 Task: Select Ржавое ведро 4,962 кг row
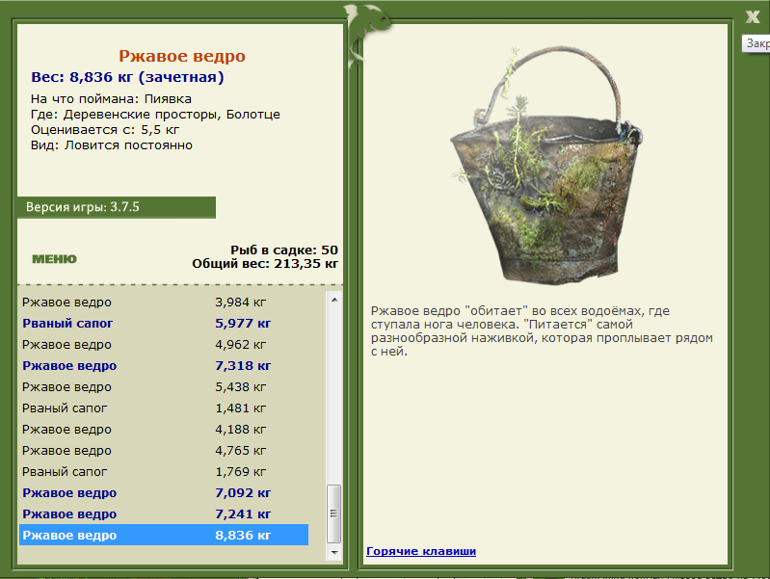pos(164,344)
